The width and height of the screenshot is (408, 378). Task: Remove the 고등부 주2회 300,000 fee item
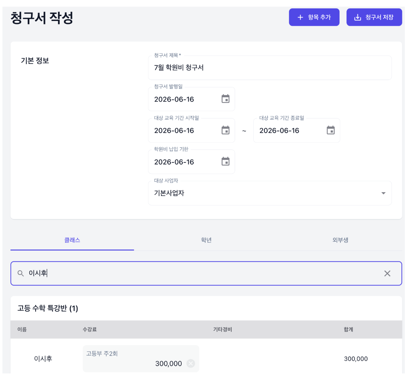tap(191, 363)
